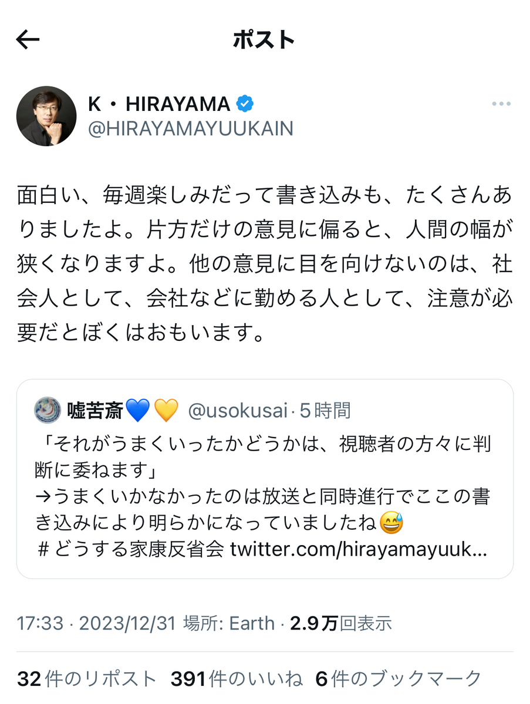Tap the blue verified badge icon
530x704 pixels.
(x=245, y=104)
